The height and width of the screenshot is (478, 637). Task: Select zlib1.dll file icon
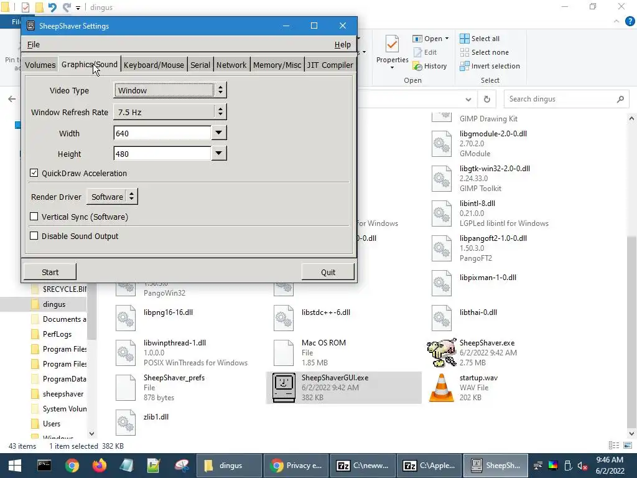(126, 423)
